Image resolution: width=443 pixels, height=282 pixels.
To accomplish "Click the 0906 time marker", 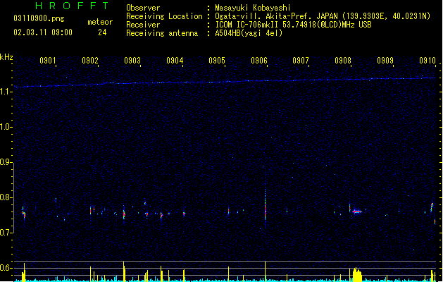I will pyautogui.click(x=259, y=61).
